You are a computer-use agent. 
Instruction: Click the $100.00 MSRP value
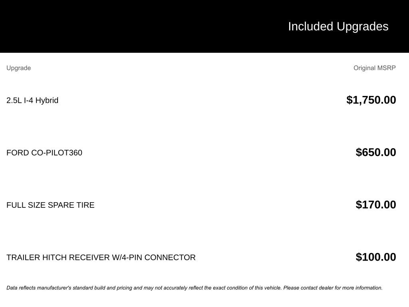point(375,257)
